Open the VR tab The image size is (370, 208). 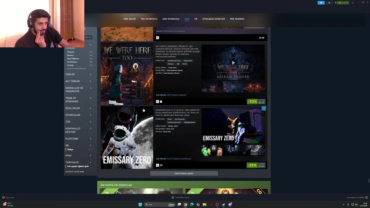tap(196, 19)
